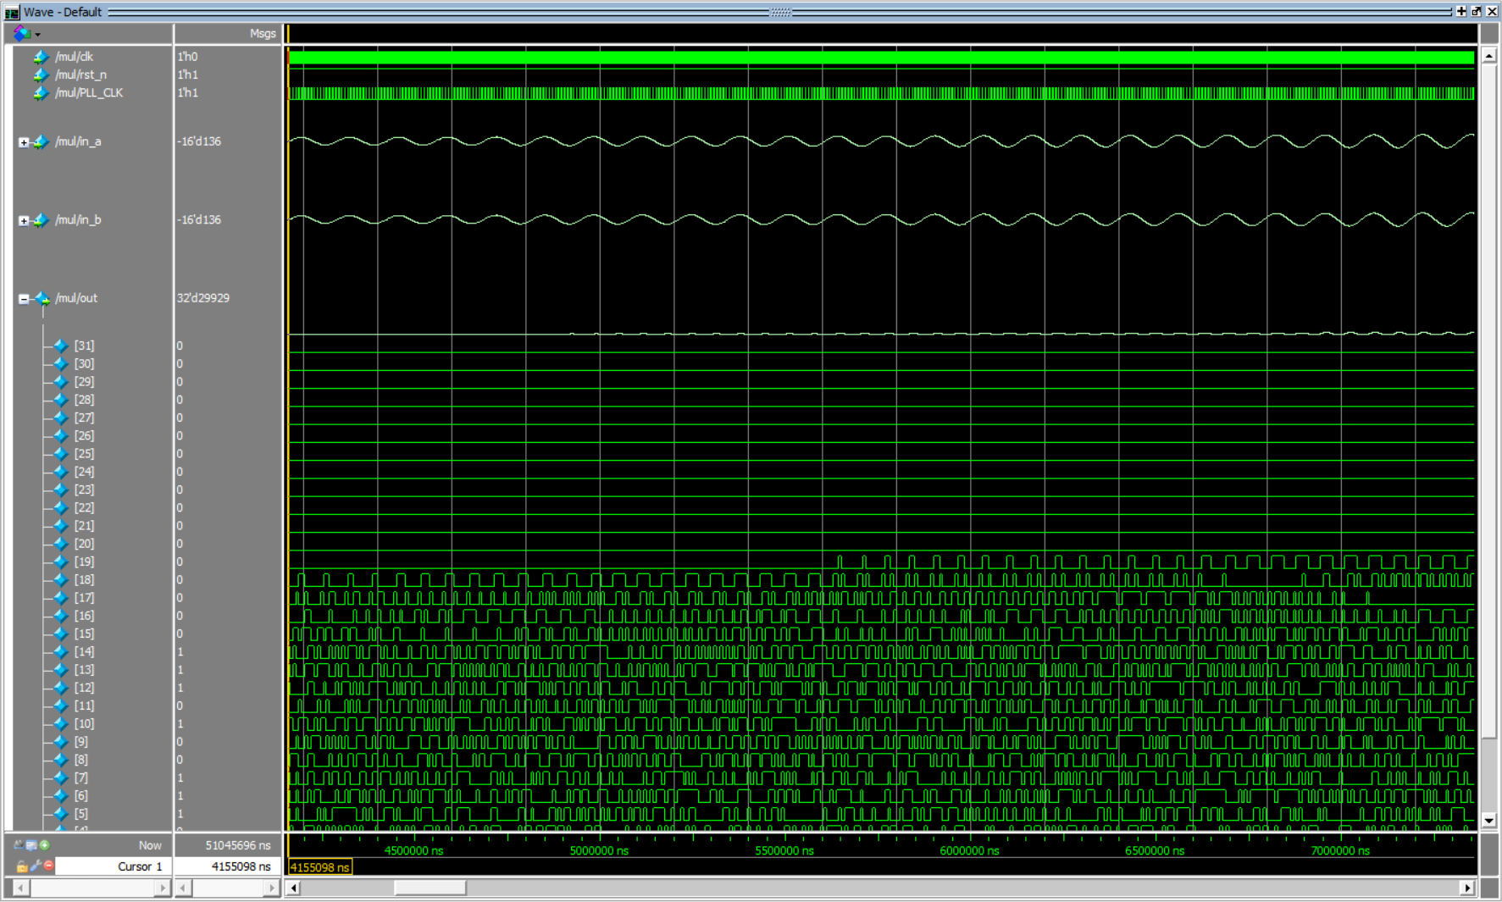Click the /mul/clk signal icon
Screen dimensions: 1502x902
(x=41, y=57)
